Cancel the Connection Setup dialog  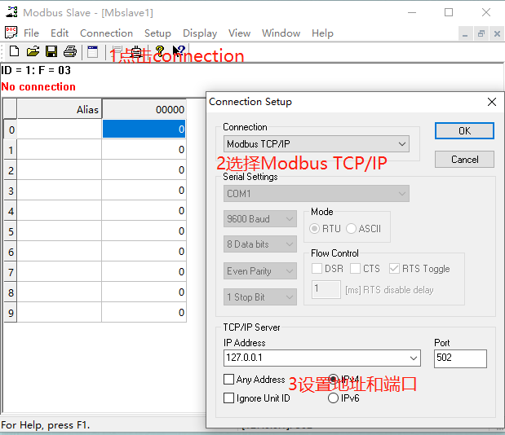464,160
